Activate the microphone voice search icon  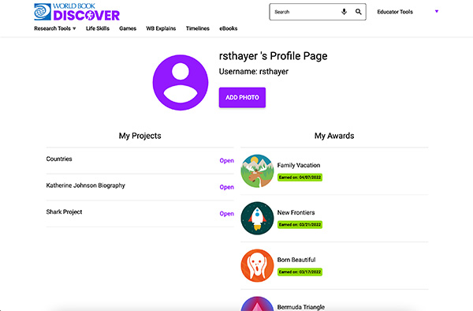(x=344, y=12)
